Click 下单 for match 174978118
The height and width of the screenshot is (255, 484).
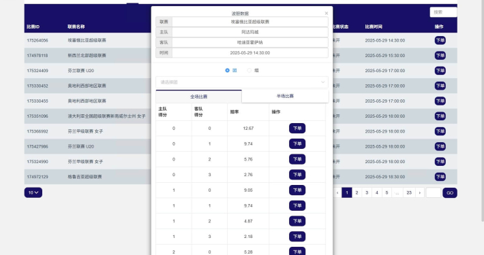point(440,56)
